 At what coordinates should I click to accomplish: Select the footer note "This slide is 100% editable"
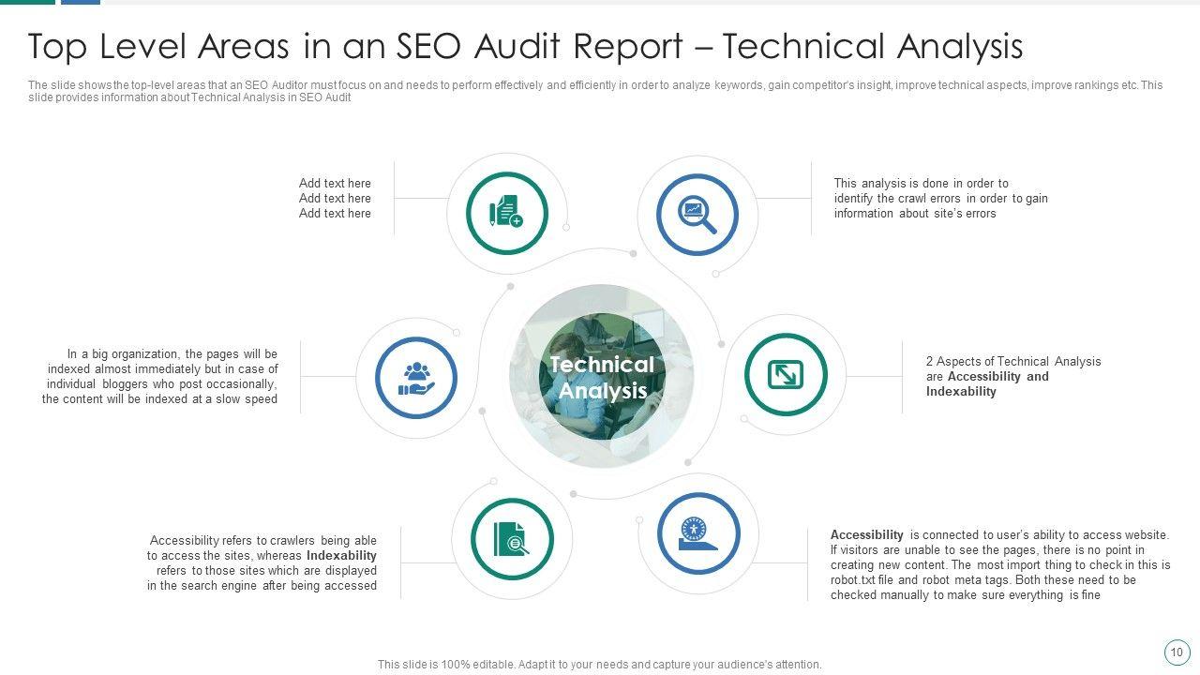(x=600, y=664)
